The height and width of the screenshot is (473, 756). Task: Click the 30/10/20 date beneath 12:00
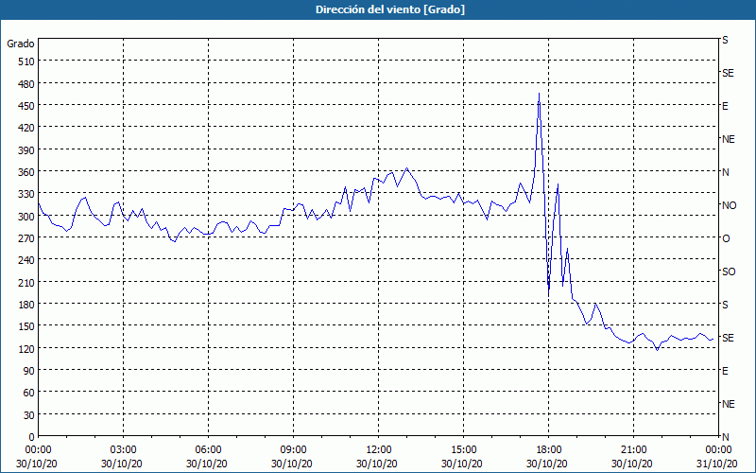pos(377,464)
